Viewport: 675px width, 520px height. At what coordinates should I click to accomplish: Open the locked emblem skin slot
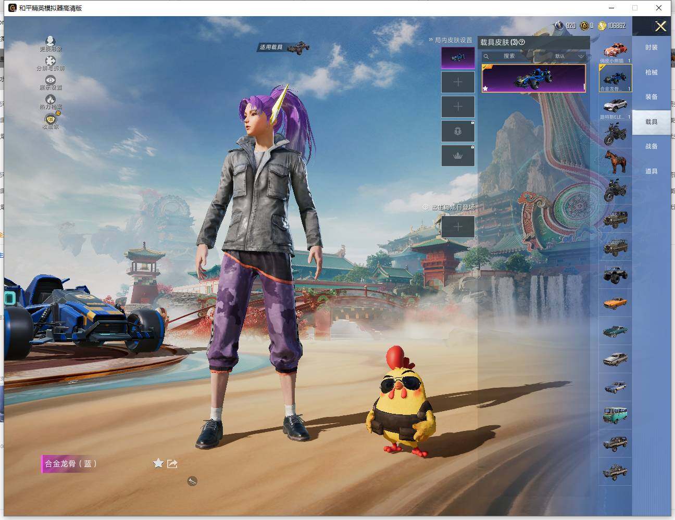(x=458, y=131)
